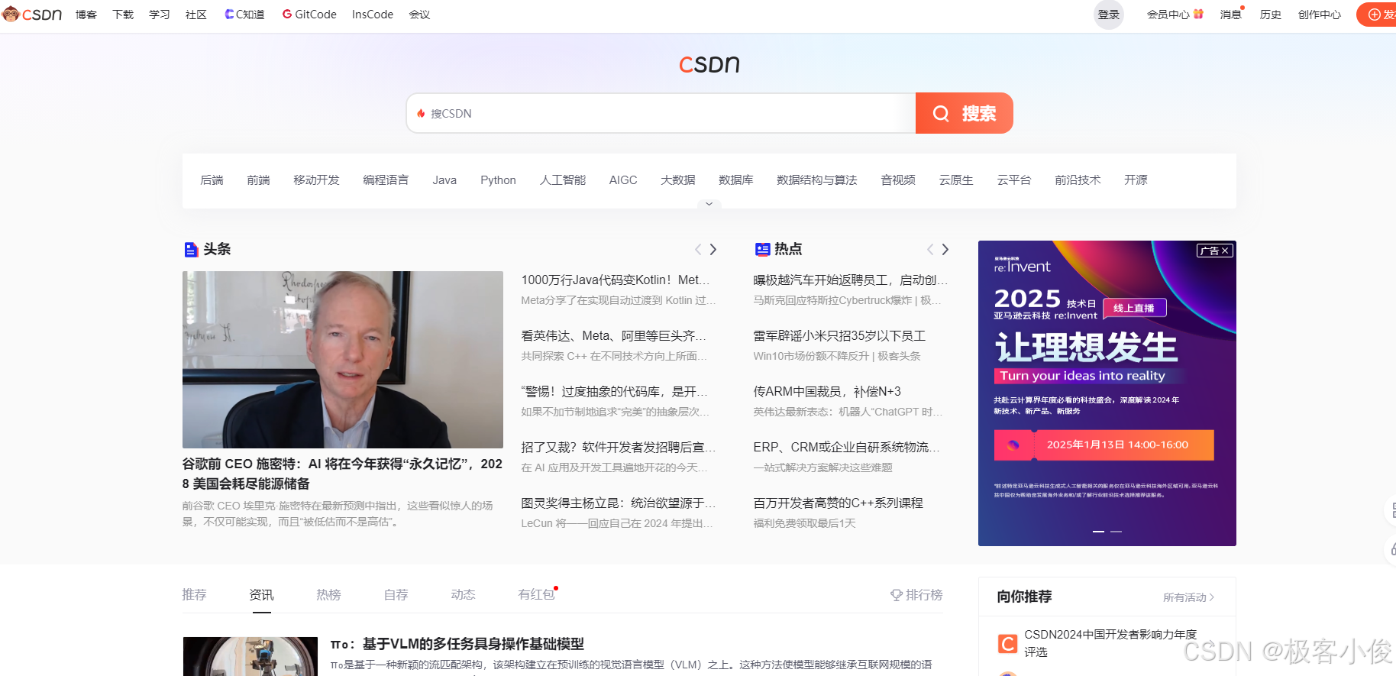This screenshot has width=1396, height=676.
Task: Select the 数据结构与算法 category
Action: click(x=817, y=180)
